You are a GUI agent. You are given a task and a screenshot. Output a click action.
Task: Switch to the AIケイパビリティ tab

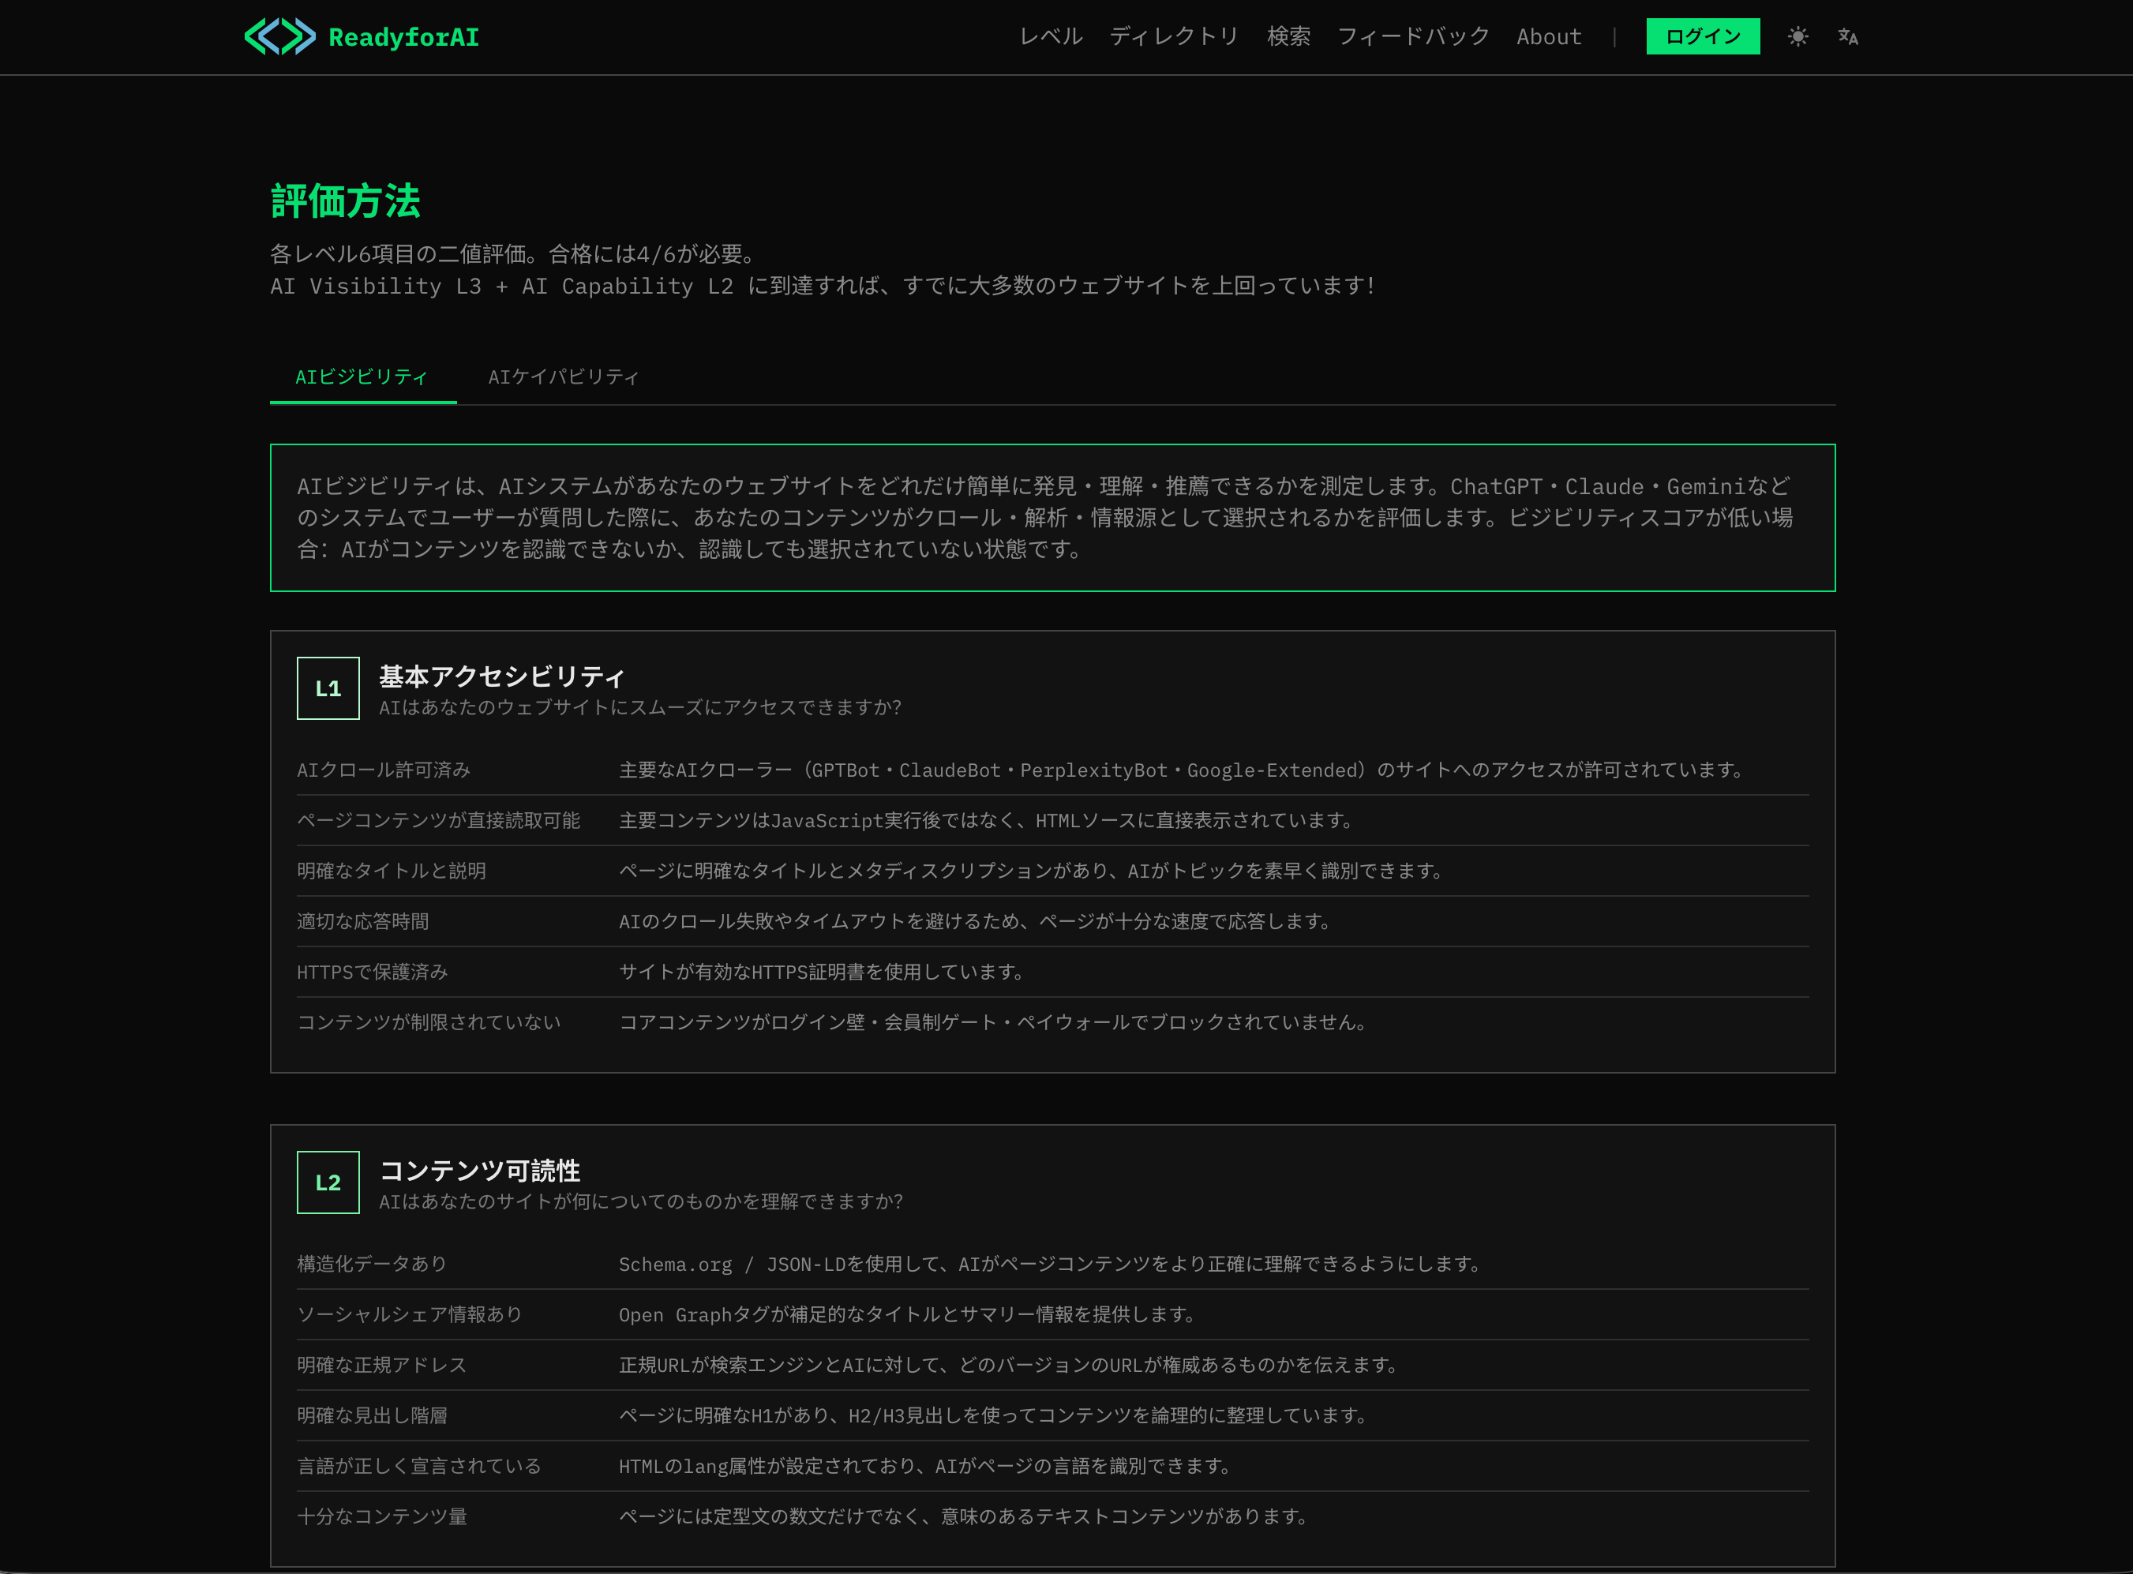tap(563, 377)
